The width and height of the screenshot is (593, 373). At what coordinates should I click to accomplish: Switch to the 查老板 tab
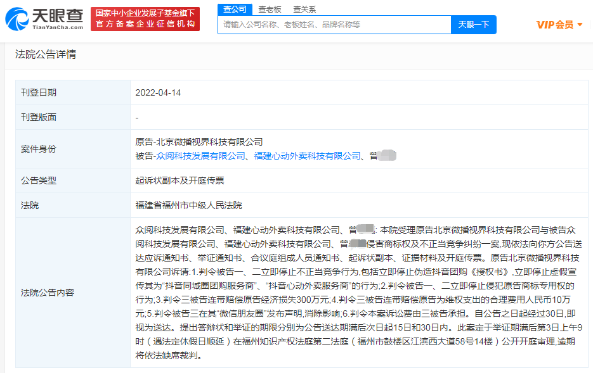click(x=270, y=9)
